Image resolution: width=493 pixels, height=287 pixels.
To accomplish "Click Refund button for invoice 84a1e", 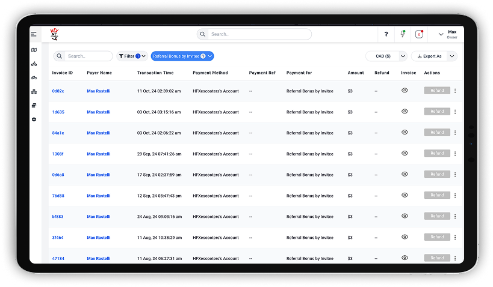I will tap(437, 132).
